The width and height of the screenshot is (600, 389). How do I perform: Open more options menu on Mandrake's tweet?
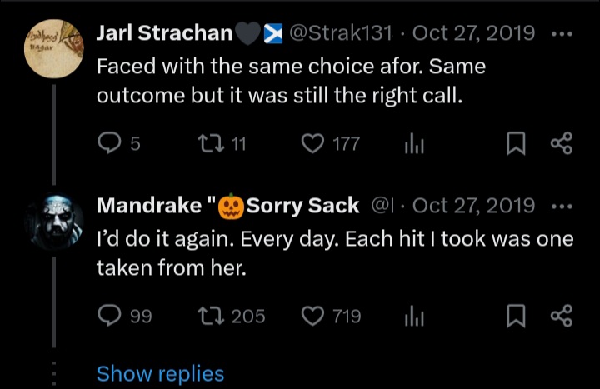click(x=562, y=207)
